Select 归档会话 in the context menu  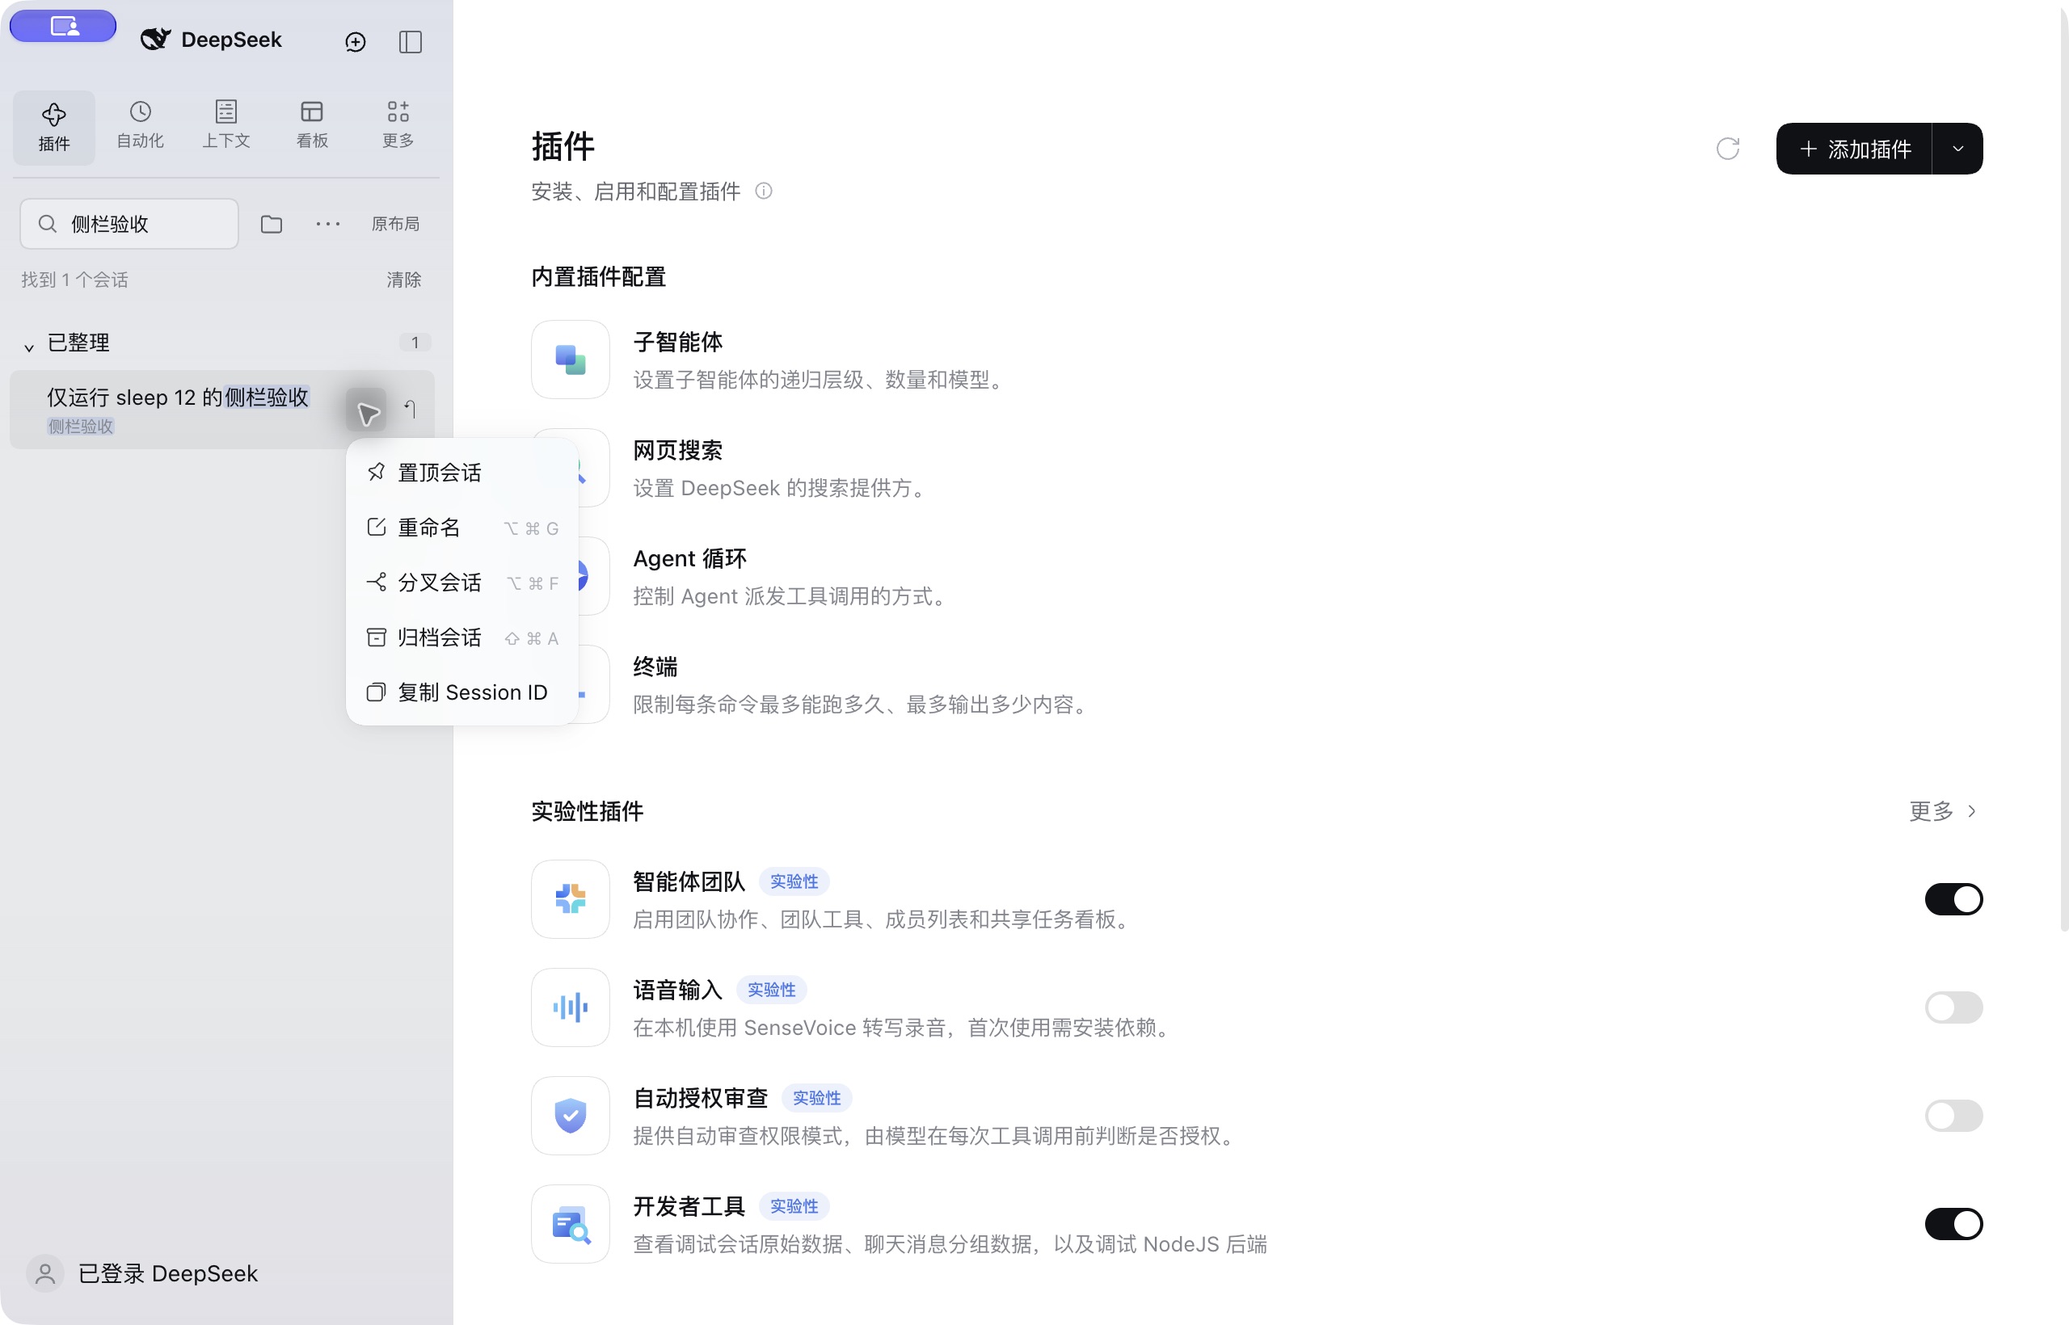coord(462,637)
